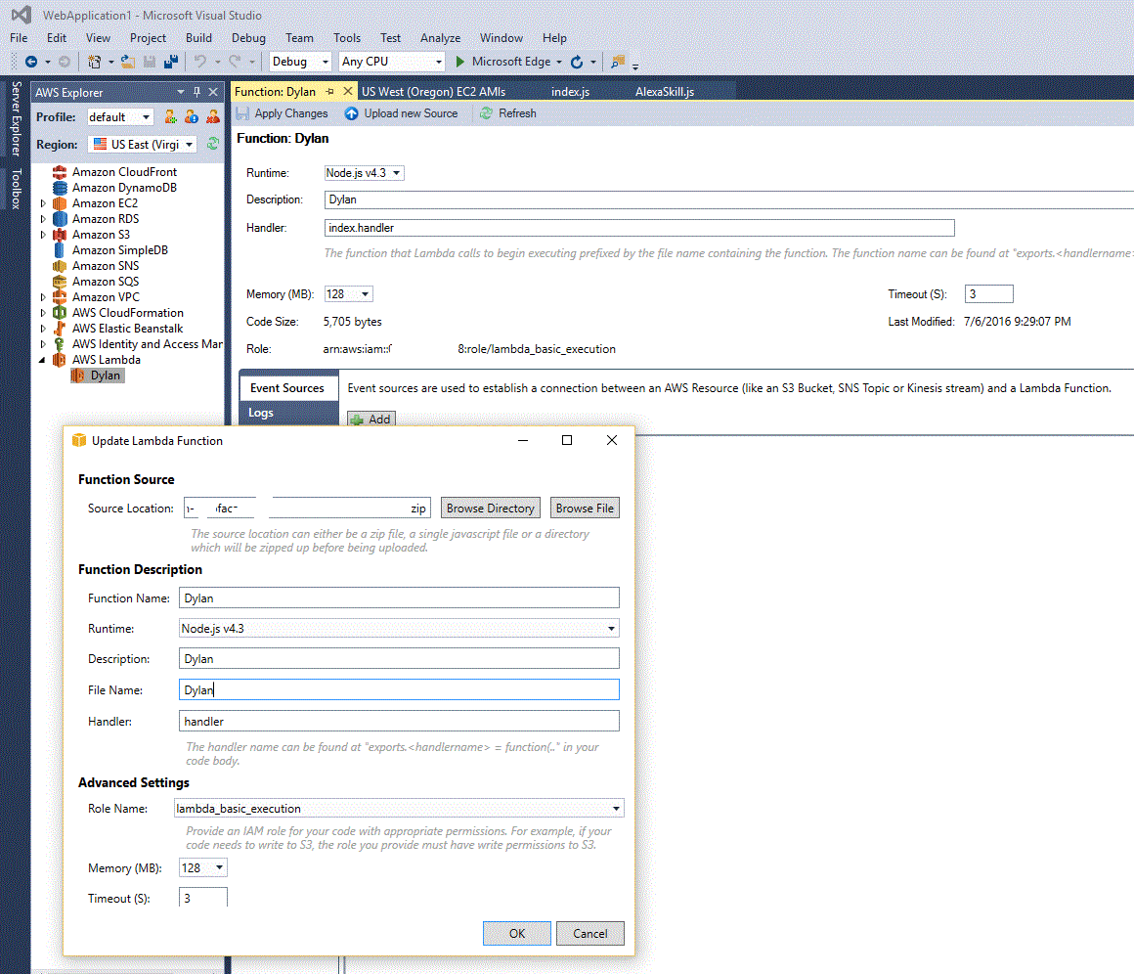The height and width of the screenshot is (974, 1134).
Task: Close the AWS Explorer panel
Action: click(x=213, y=92)
